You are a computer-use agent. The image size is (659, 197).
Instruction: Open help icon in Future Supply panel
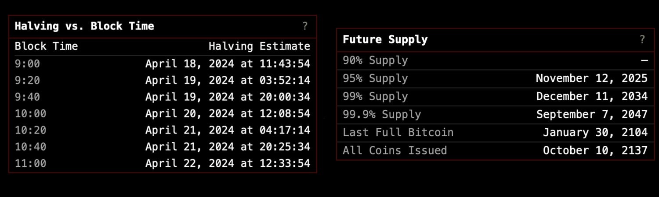point(642,40)
